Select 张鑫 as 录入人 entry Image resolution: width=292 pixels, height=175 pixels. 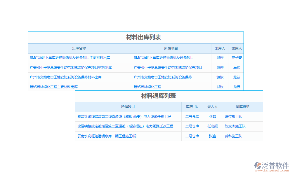click(x=212, y=116)
